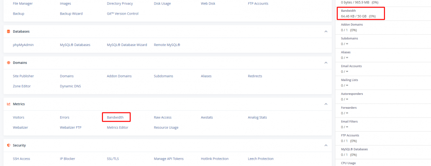Open the Domains link under Domains

click(x=67, y=76)
